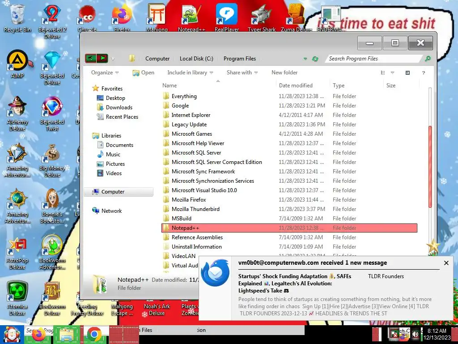Open Bookworm Adventures desktop shortcut
Image resolution: width=458 pixels, height=344 pixels.
(52, 252)
